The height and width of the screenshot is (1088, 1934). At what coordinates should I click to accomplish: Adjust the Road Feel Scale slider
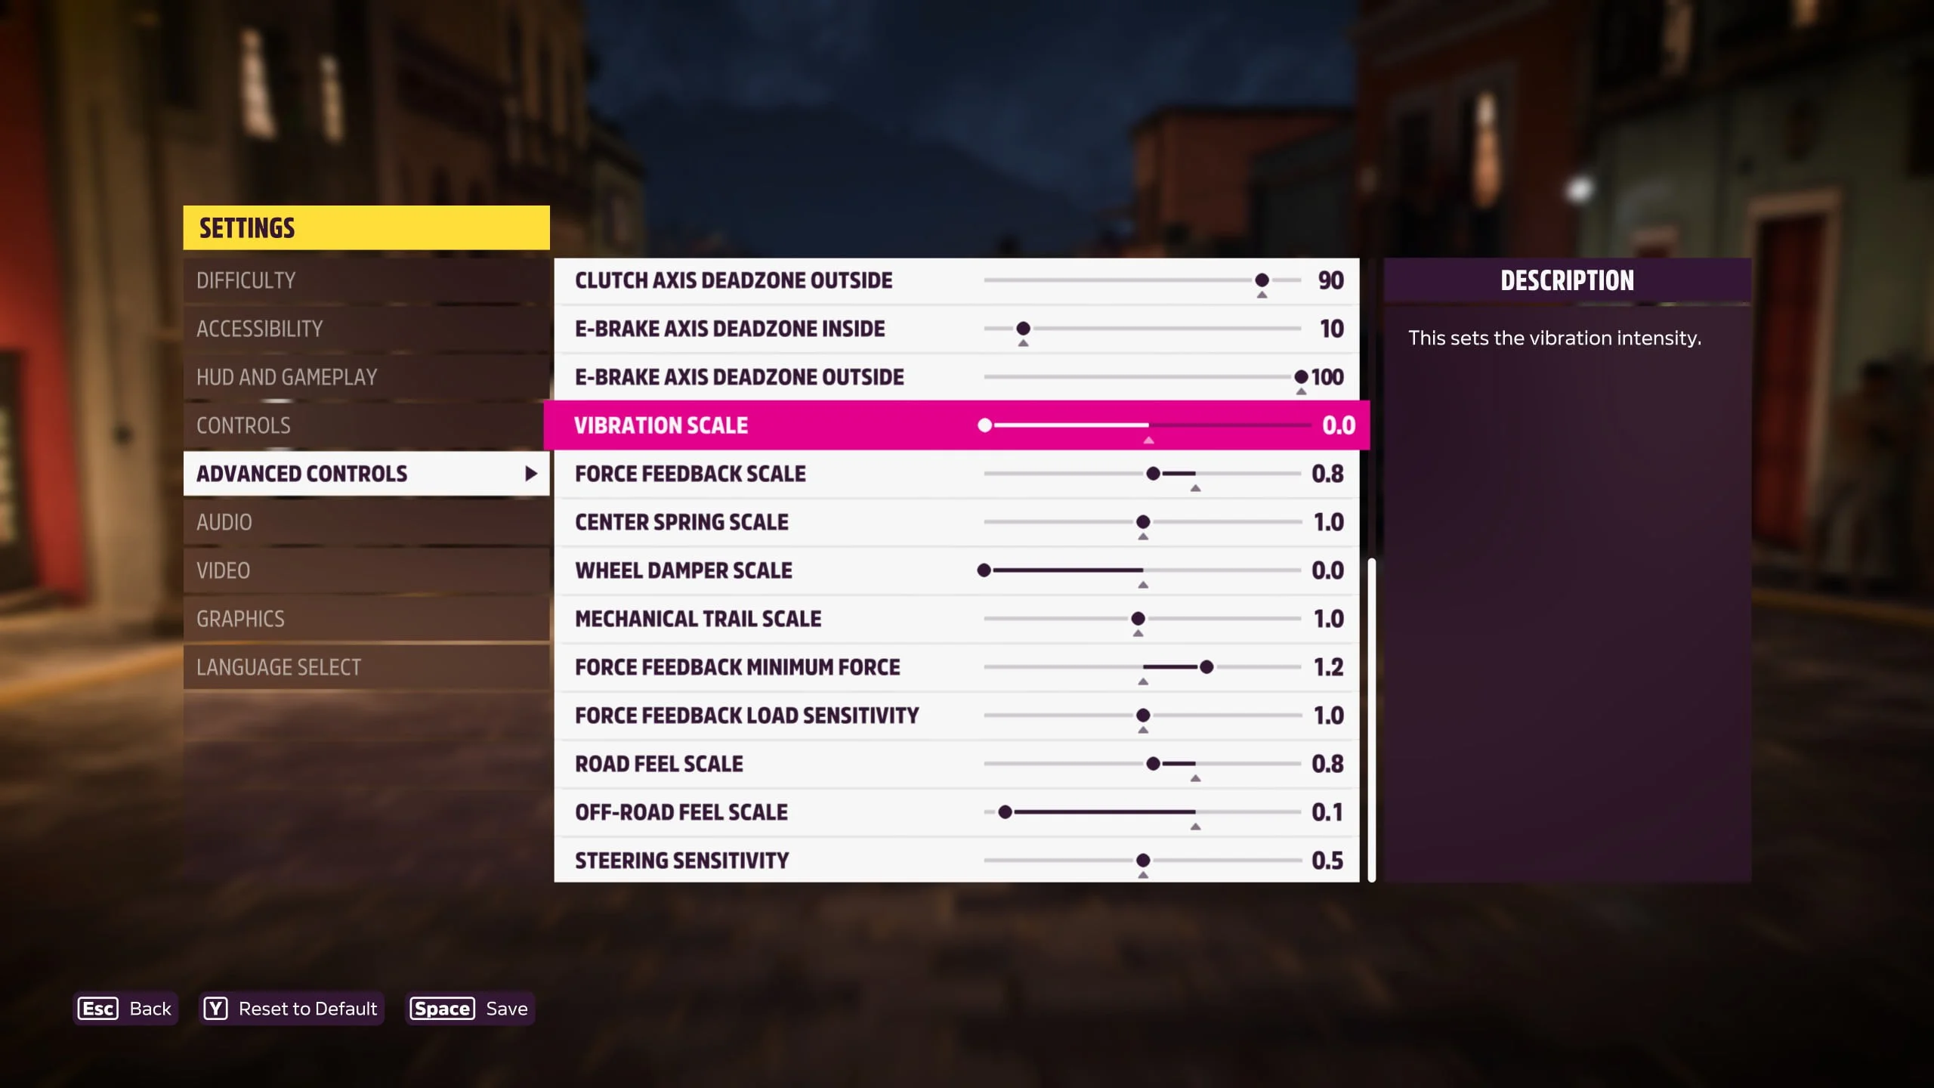point(1151,764)
